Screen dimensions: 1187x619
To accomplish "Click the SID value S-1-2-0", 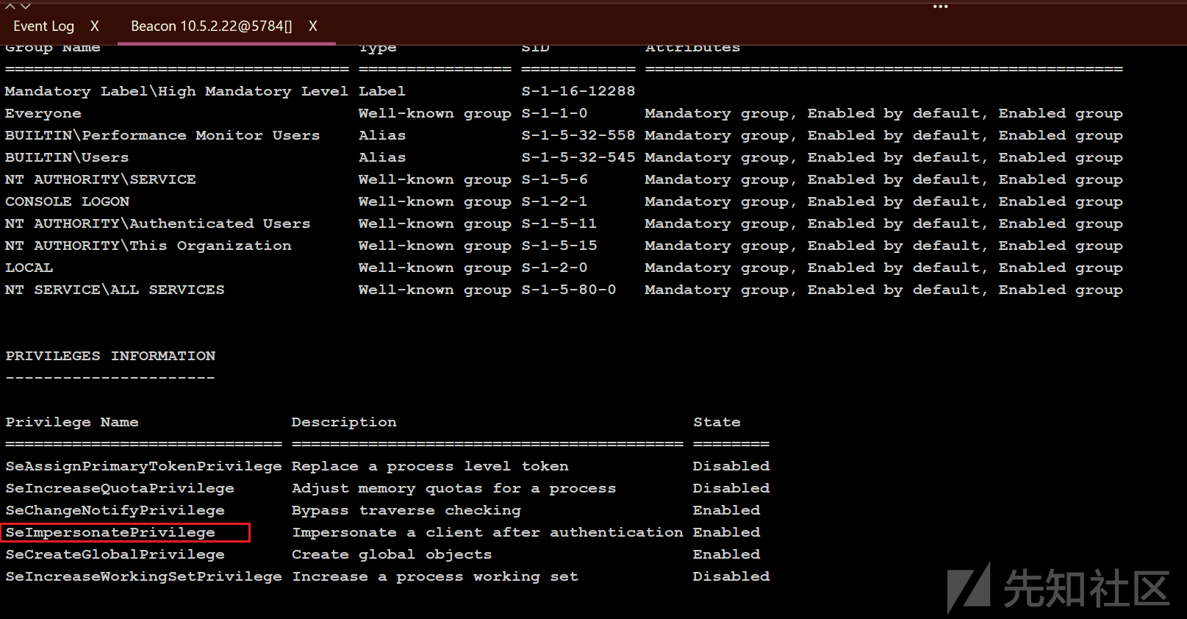I will [554, 268].
